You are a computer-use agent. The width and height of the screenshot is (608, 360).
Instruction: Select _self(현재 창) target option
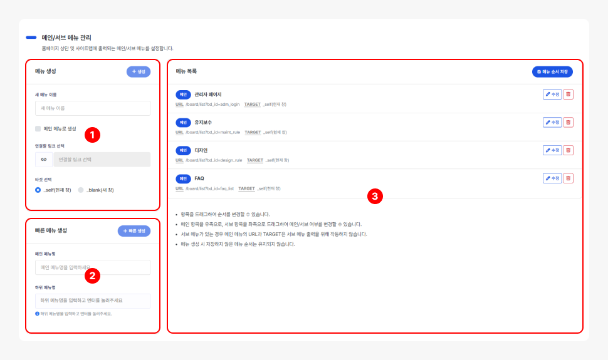(x=38, y=190)
